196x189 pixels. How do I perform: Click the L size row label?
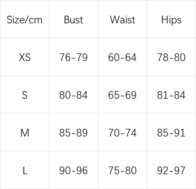25,171
